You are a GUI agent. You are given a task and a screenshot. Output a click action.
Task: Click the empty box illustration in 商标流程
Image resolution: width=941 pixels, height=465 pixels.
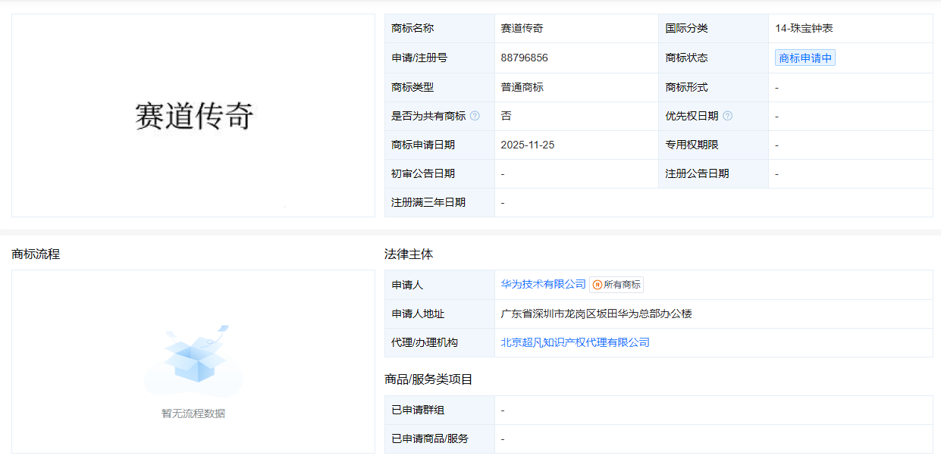193,360
